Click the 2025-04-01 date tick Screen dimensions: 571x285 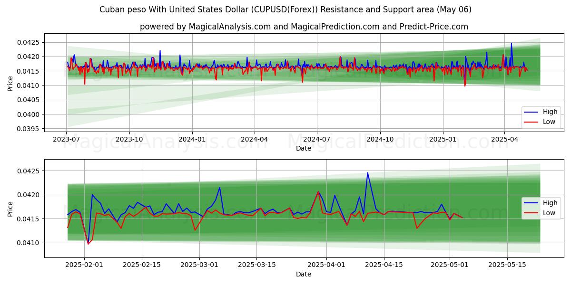click(326, 266)
